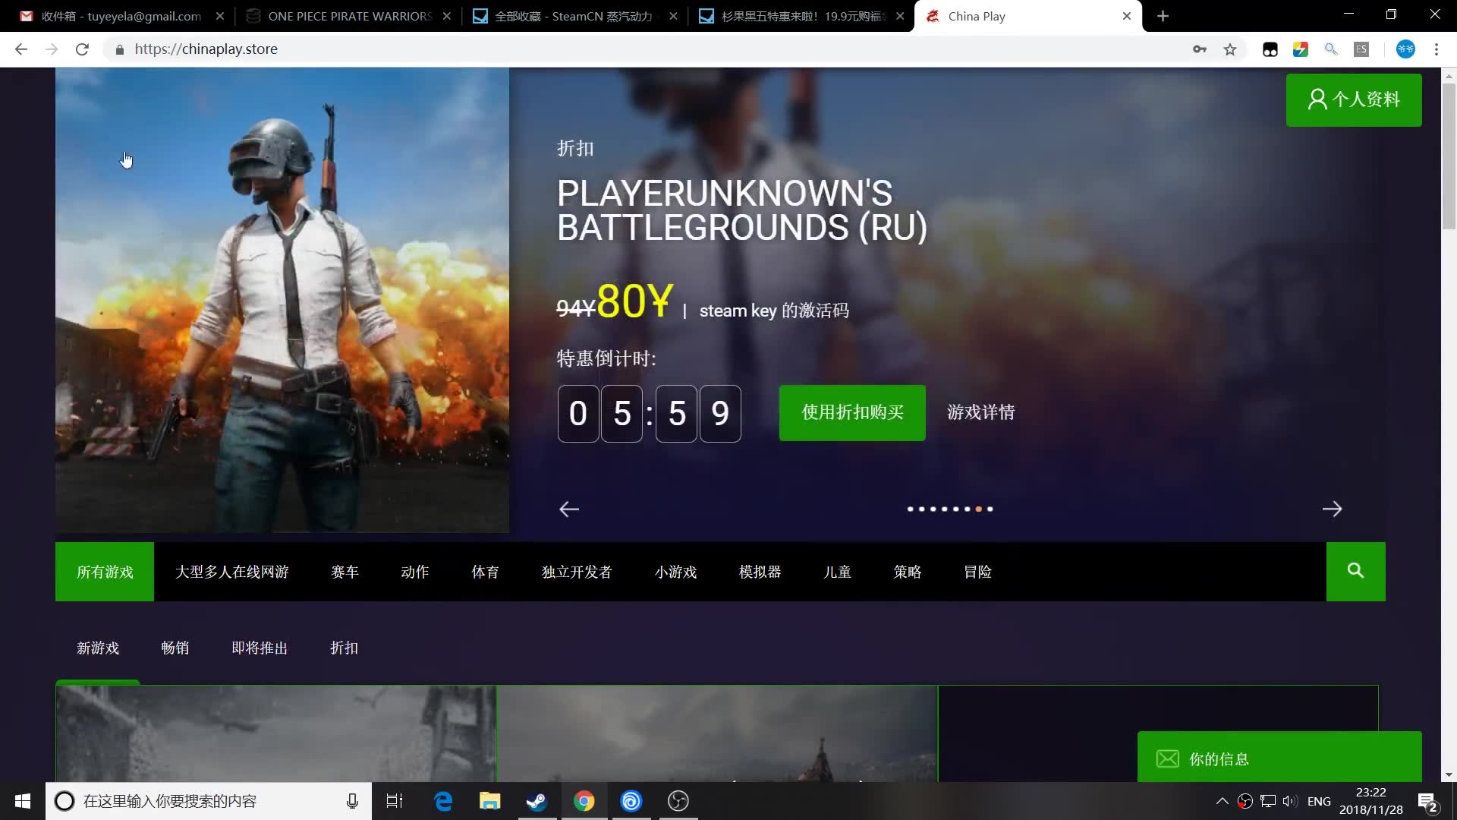1457x820 pixels.
Task: Open Windows Start menu
Action: click(x=23, y=801)
